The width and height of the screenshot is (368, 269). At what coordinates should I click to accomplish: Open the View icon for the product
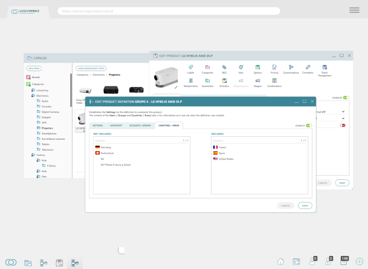coord(241,69)
